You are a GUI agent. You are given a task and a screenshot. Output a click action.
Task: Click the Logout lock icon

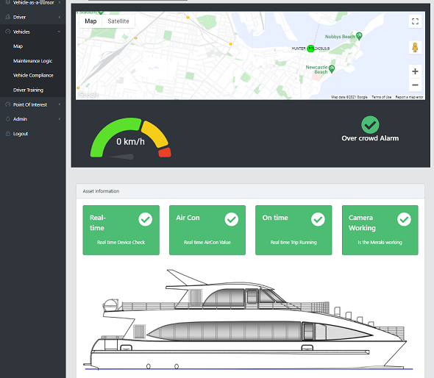coord(8,133)
